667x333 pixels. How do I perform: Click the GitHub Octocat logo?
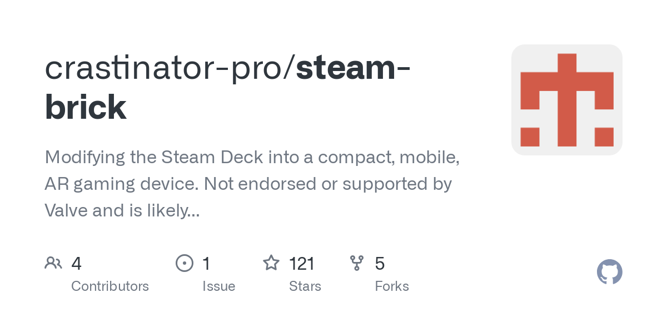click(x=609, y=273)
